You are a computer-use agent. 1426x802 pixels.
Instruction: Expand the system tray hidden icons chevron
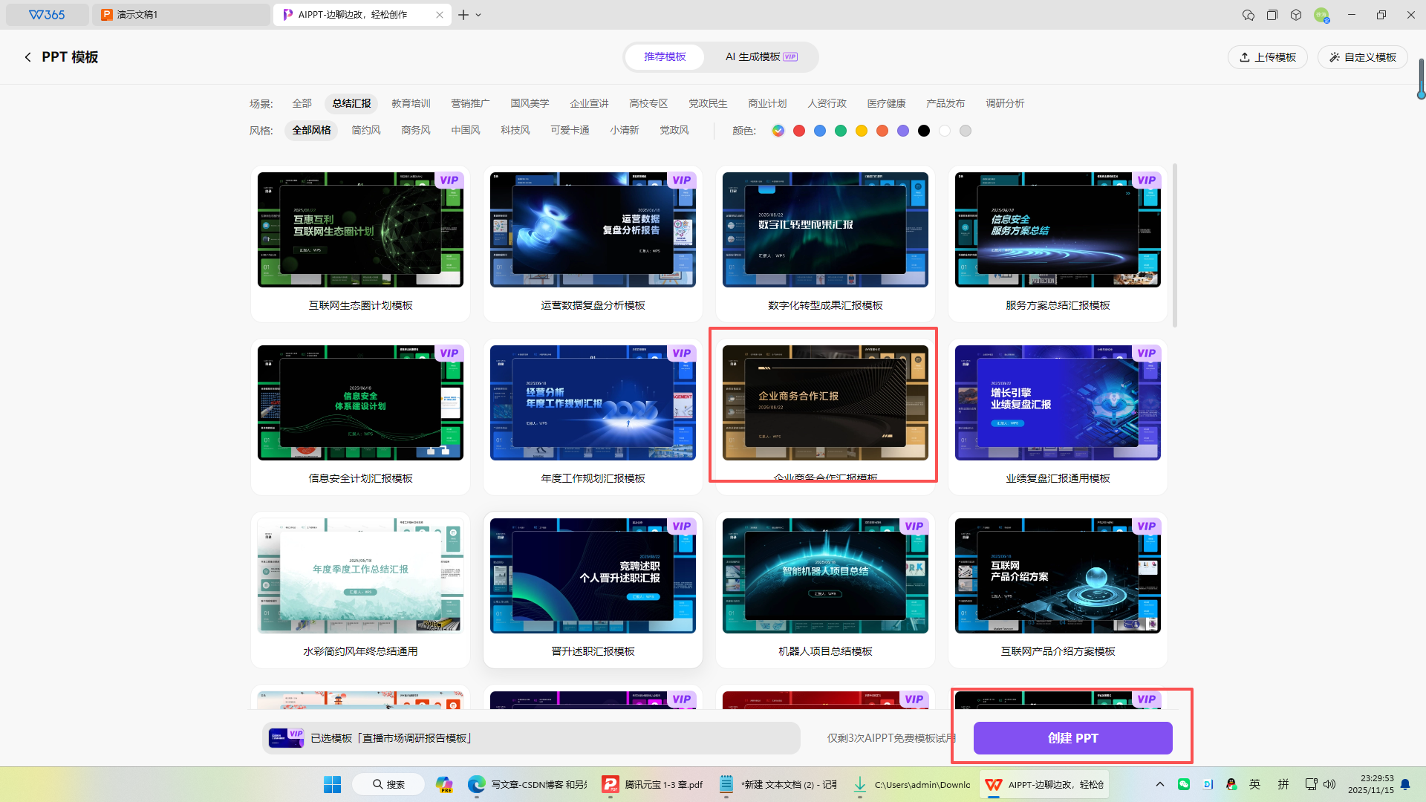click(x=1159, y=784)
